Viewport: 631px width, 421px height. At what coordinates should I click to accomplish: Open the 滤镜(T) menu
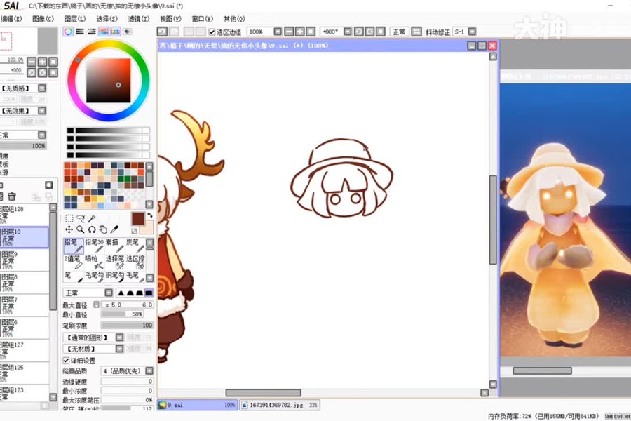pos(139,19)
